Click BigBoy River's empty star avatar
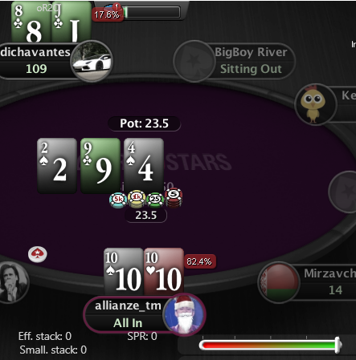The height and width of the screenshot is (360, 356). 194,61
